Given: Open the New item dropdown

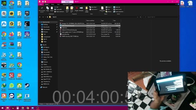Looking at the screenshot, I should coord(93,7).
